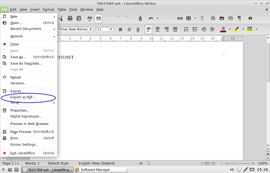This screenshot has height=173, width=270.
Task: Select Align Right paragraph button
Action: (166, 30)
